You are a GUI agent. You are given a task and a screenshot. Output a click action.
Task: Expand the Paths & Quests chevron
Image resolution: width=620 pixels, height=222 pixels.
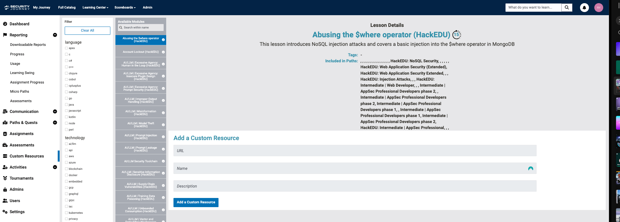pos(55,122)
